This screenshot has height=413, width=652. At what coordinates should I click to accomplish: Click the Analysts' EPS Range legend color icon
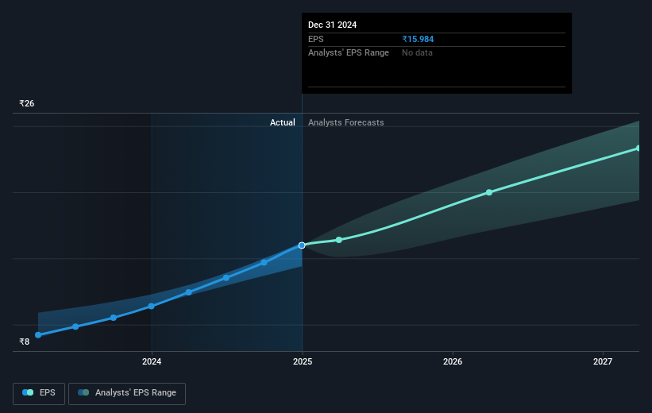[83, 392]
